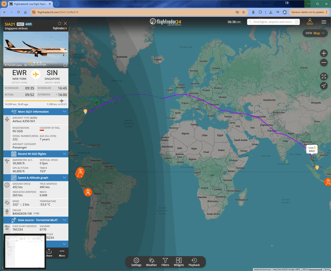This screenshot has height=271, width=331.
Task: Open the VIEW Map dropdown
Action: (x=315, y=33)
